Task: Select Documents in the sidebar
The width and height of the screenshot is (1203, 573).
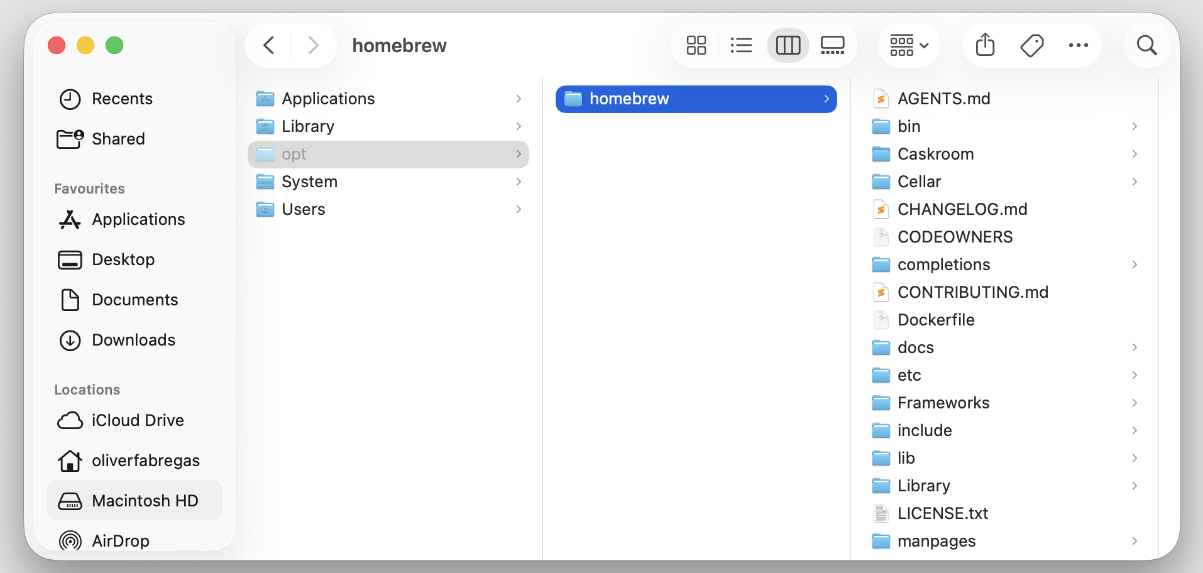Action: pos(135,300)
